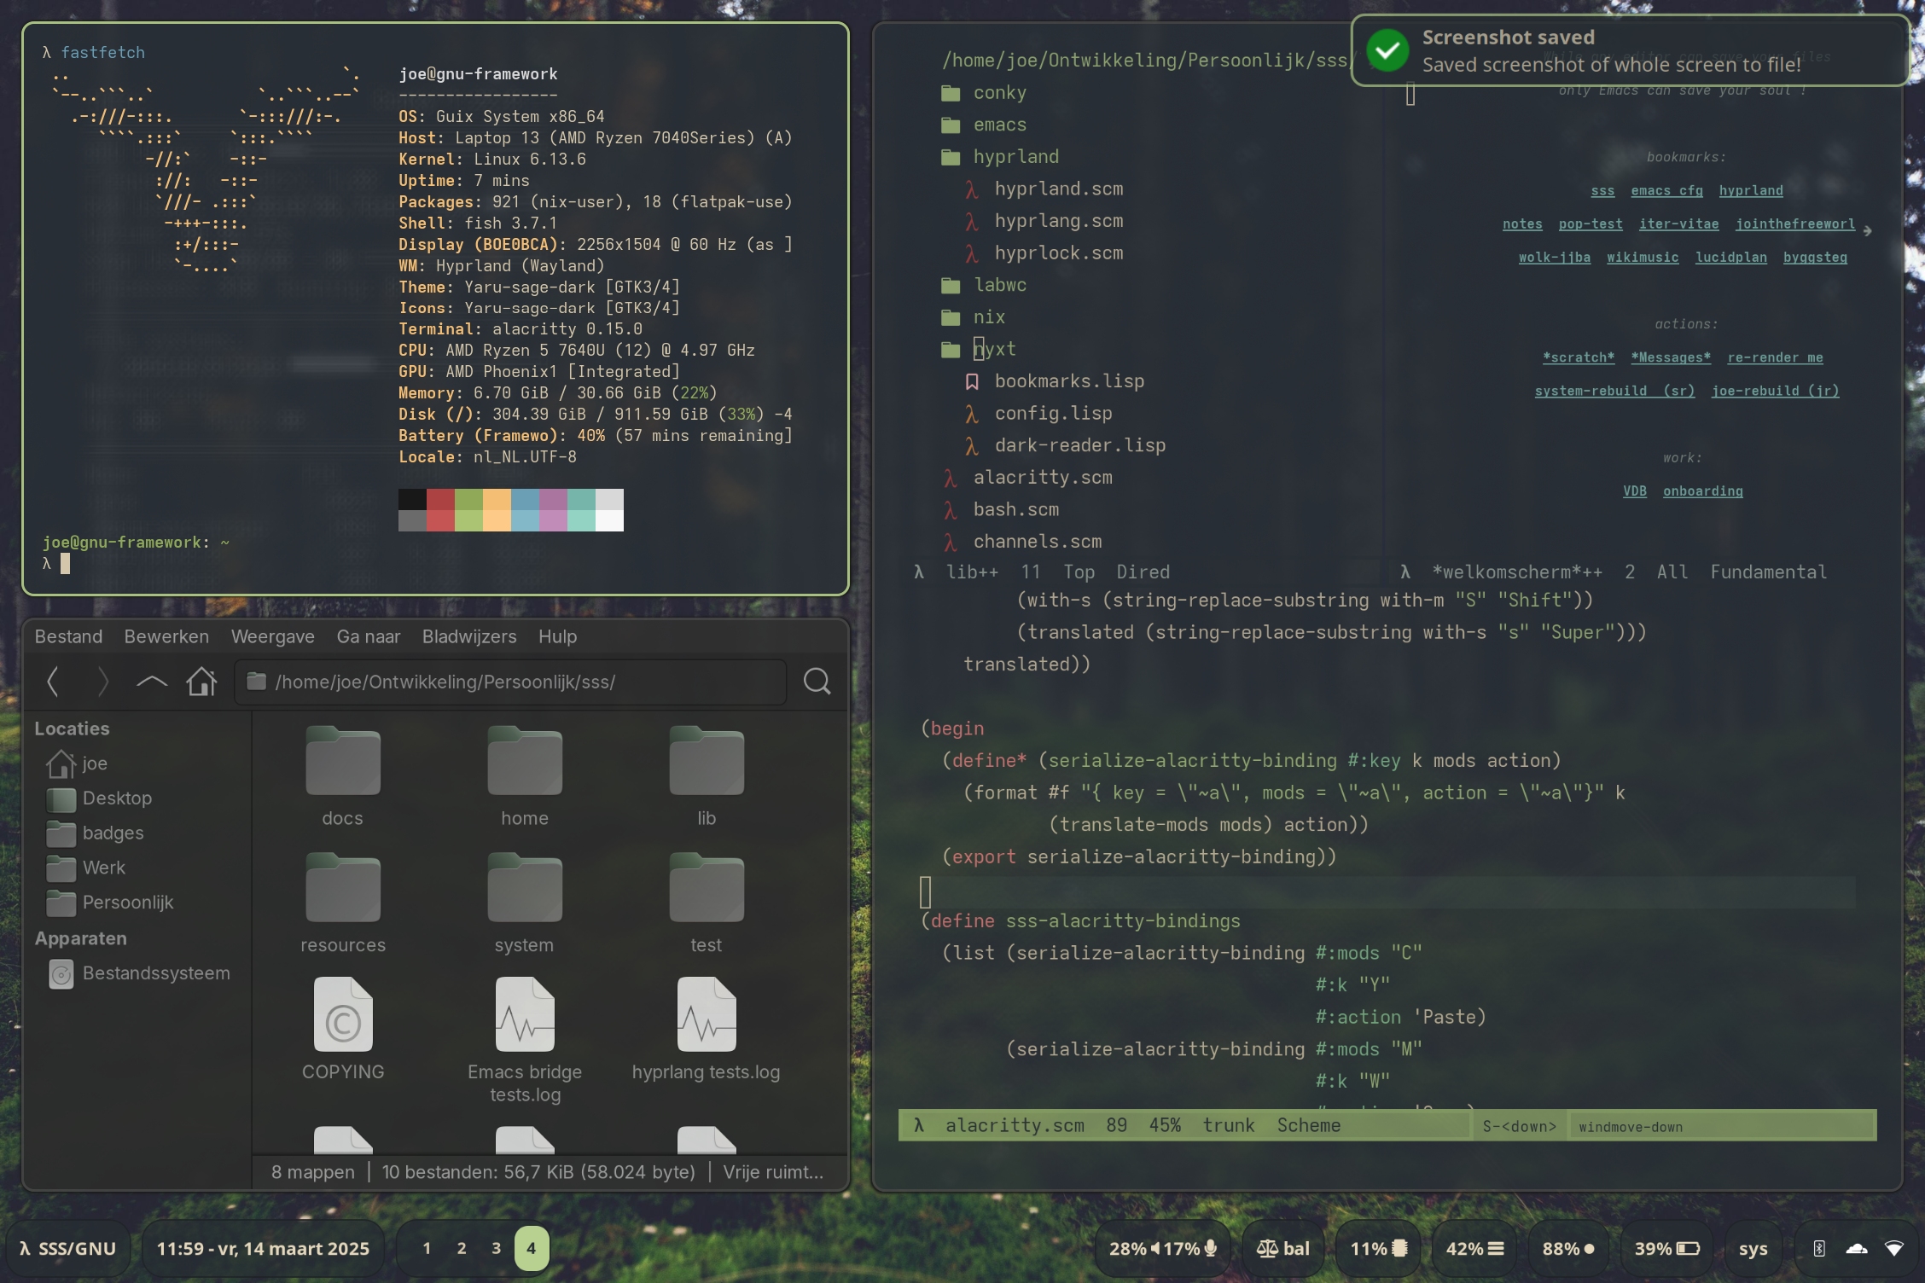Click the 42% memory usage module

click(x=1474, y=1249)
